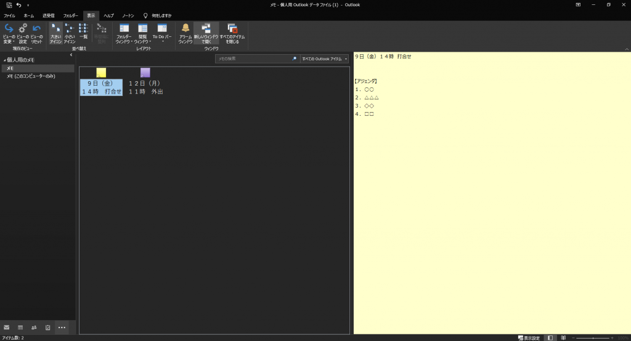Click アイテム数: 2 status text

[13, 338]
